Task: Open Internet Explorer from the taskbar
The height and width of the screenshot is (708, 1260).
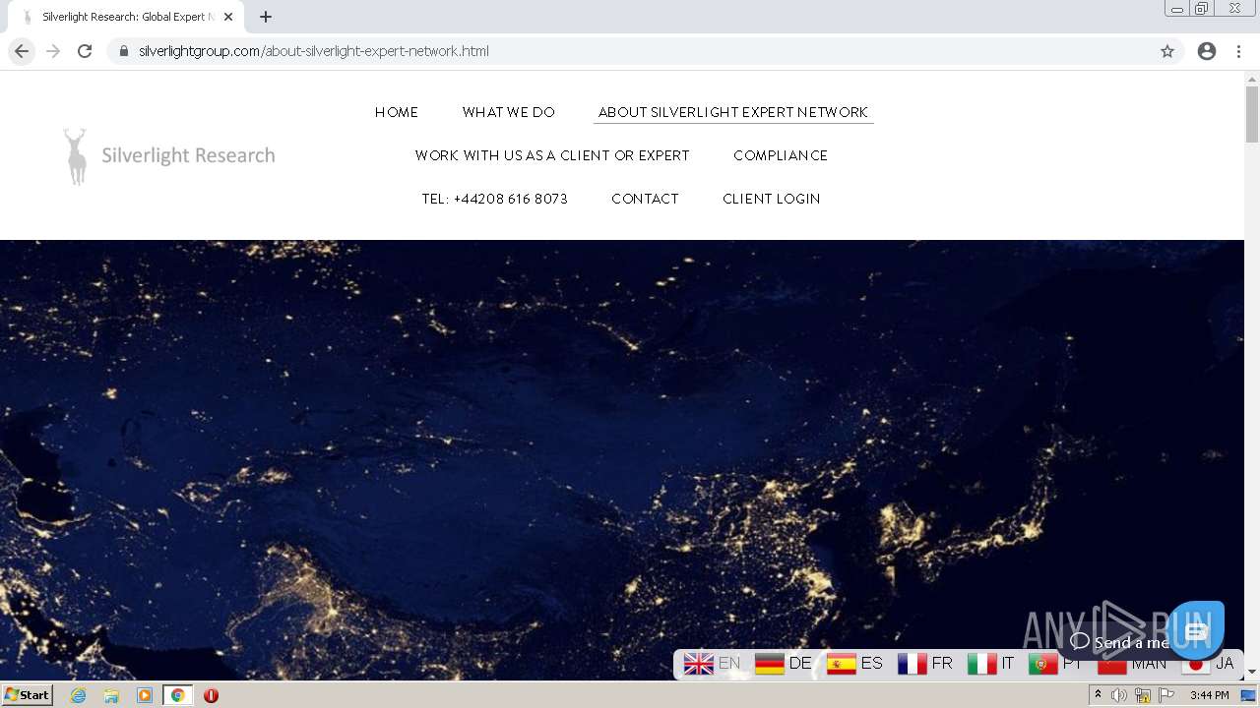Action: coord(79,695)
